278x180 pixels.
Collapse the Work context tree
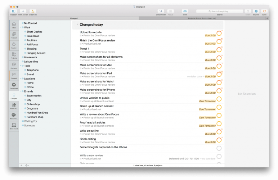click(x=21, y=27)
